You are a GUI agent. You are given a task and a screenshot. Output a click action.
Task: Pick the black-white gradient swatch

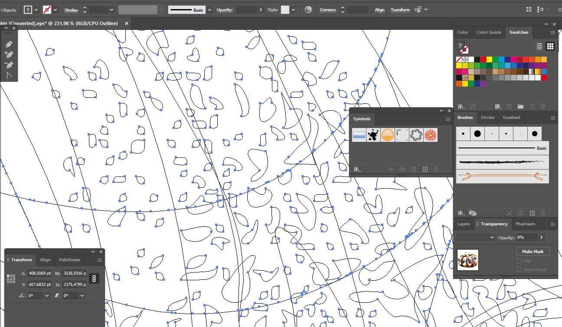coord(532,71)
